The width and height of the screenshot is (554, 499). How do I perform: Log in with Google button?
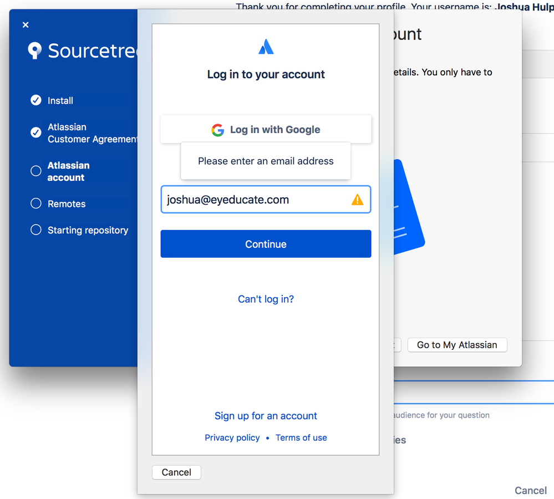(x=266, y=130)
